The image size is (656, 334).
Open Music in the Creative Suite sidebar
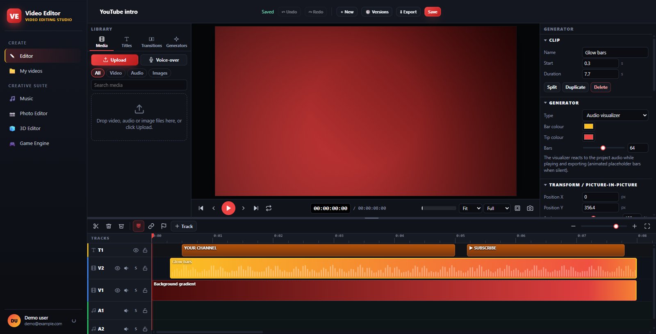[43, 99]
